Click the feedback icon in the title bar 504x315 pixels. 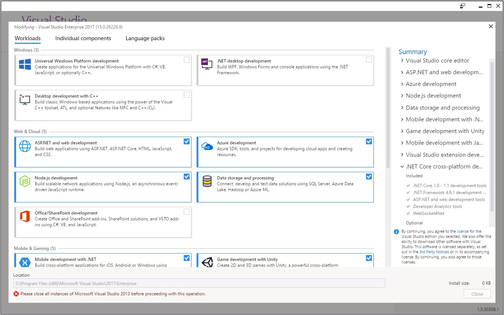463,6
